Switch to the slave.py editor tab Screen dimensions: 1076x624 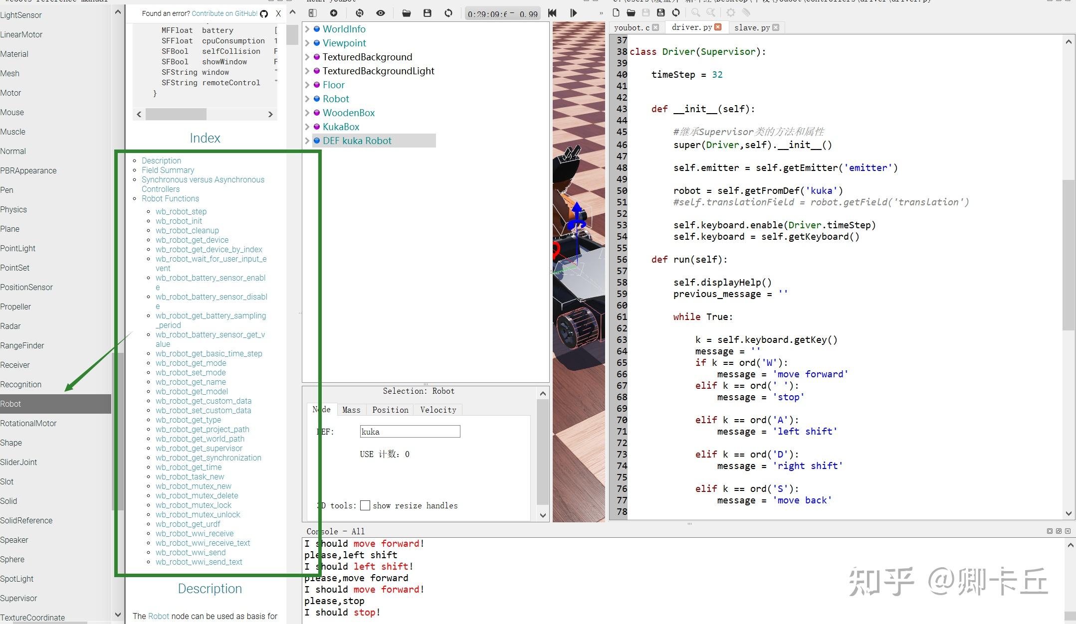(752, 27)
